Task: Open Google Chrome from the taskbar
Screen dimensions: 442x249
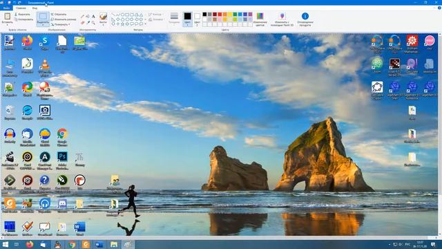Action: [72, 244]
